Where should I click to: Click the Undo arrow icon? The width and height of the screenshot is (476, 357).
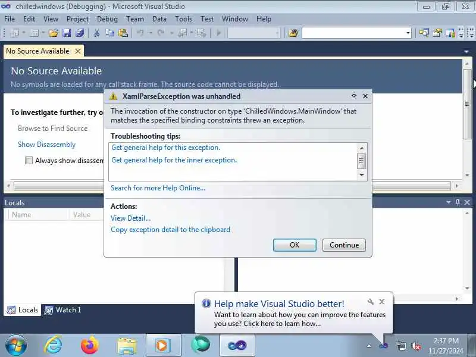pos(140,33)
